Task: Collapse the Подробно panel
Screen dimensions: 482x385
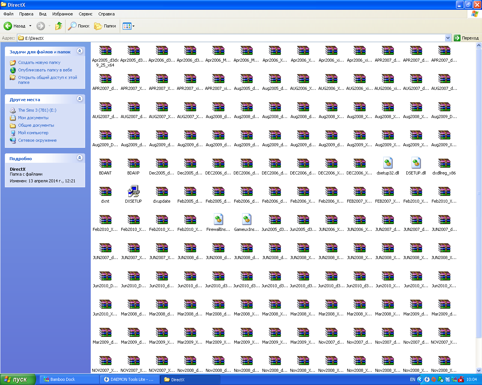Action: pyautogui.click(x=79, y=158)
